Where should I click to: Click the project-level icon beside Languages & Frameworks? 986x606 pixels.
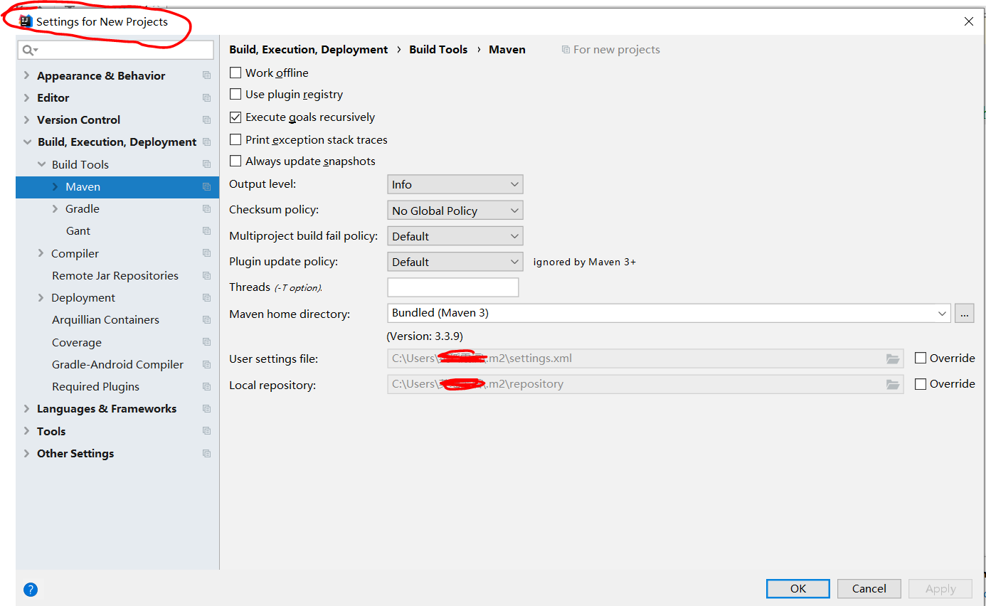(206, 409)
